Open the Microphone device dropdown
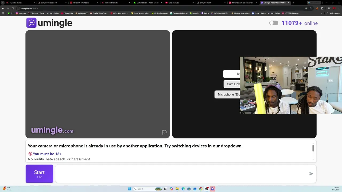This screenshot has width=342, height=192. (227, 95)
